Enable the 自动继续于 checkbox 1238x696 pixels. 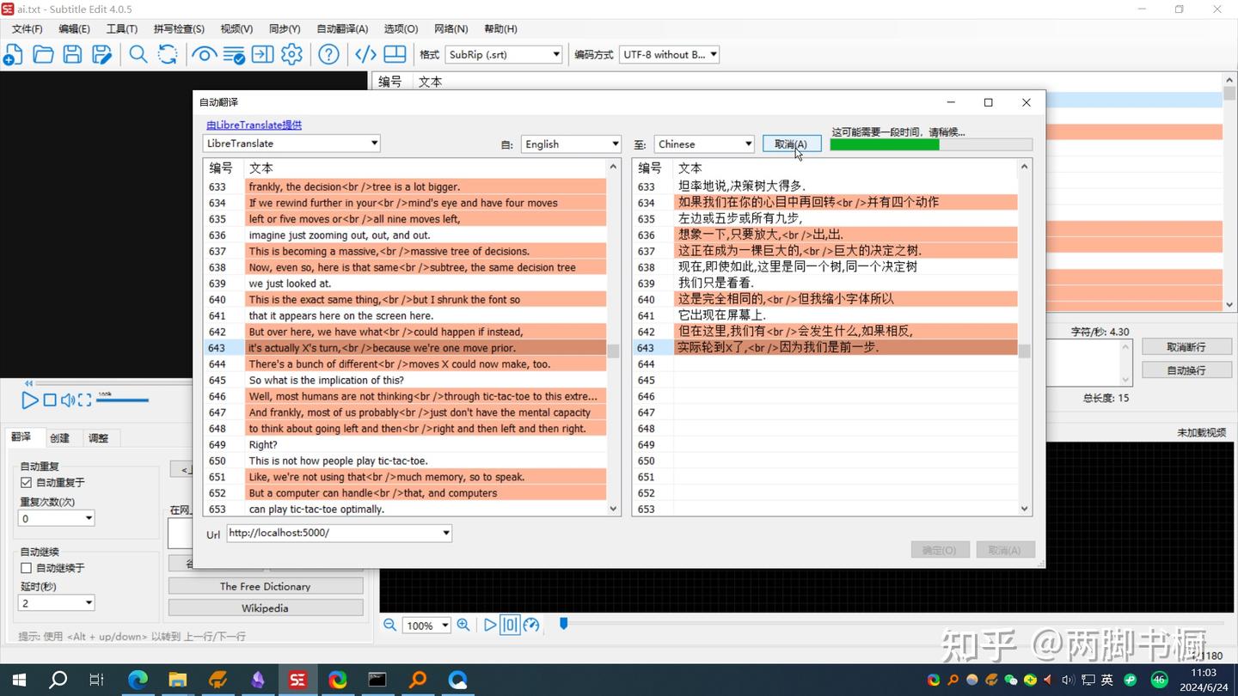click(26, 568)
